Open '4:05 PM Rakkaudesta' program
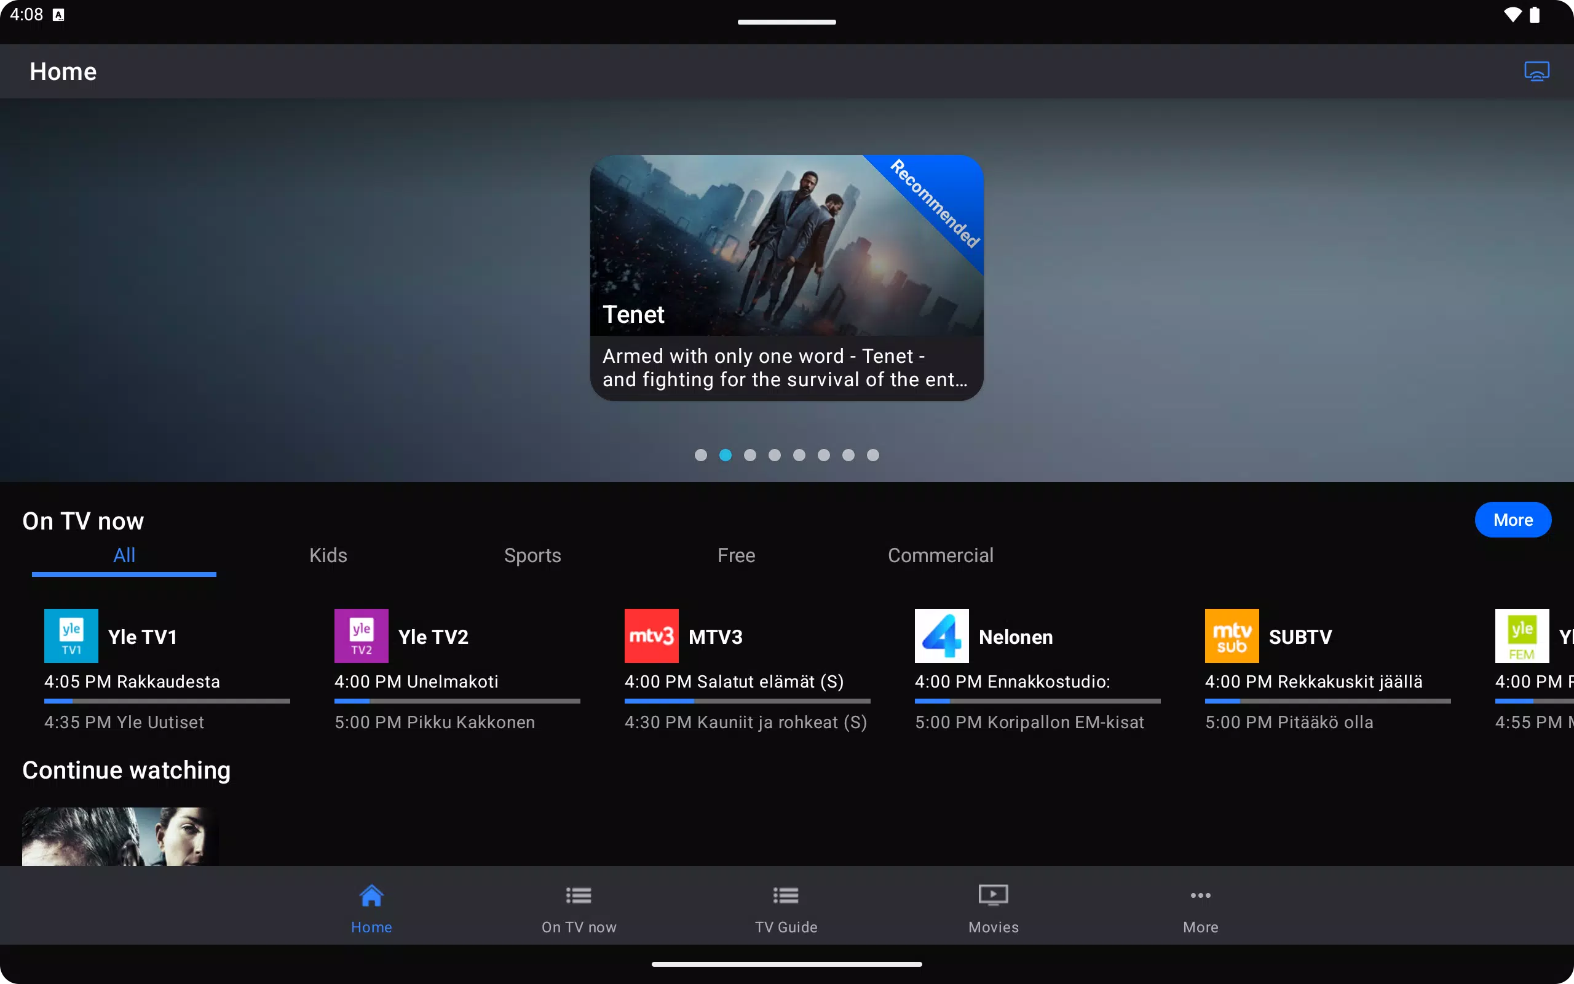This screenshot has height=984, width=1574. tap(132, 681)
